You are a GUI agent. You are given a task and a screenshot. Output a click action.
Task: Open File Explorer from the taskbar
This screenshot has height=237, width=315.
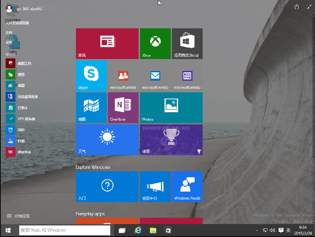pos(153,230)
